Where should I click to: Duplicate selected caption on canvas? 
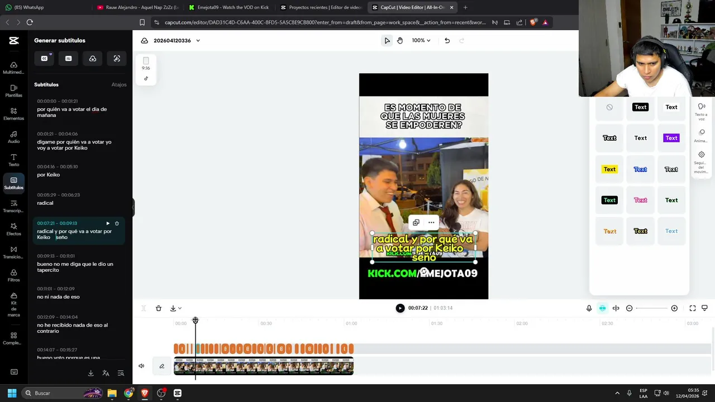click(416, 222)
